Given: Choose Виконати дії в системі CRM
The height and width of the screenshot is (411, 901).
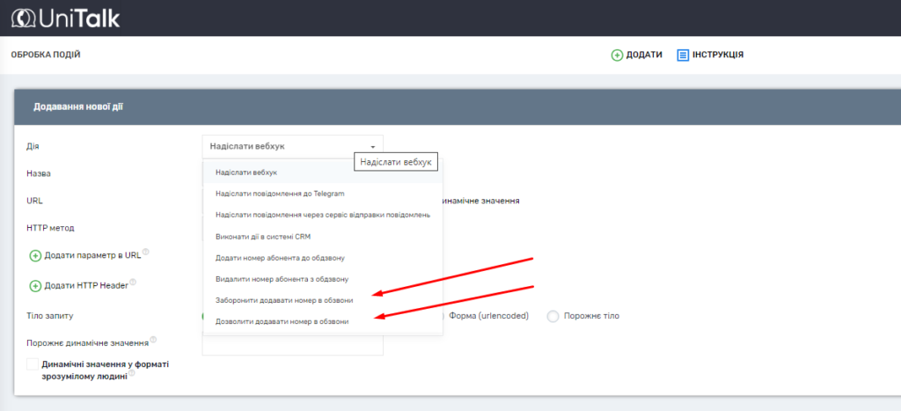Looking at the screenshot, I should [x=263, y=237].
